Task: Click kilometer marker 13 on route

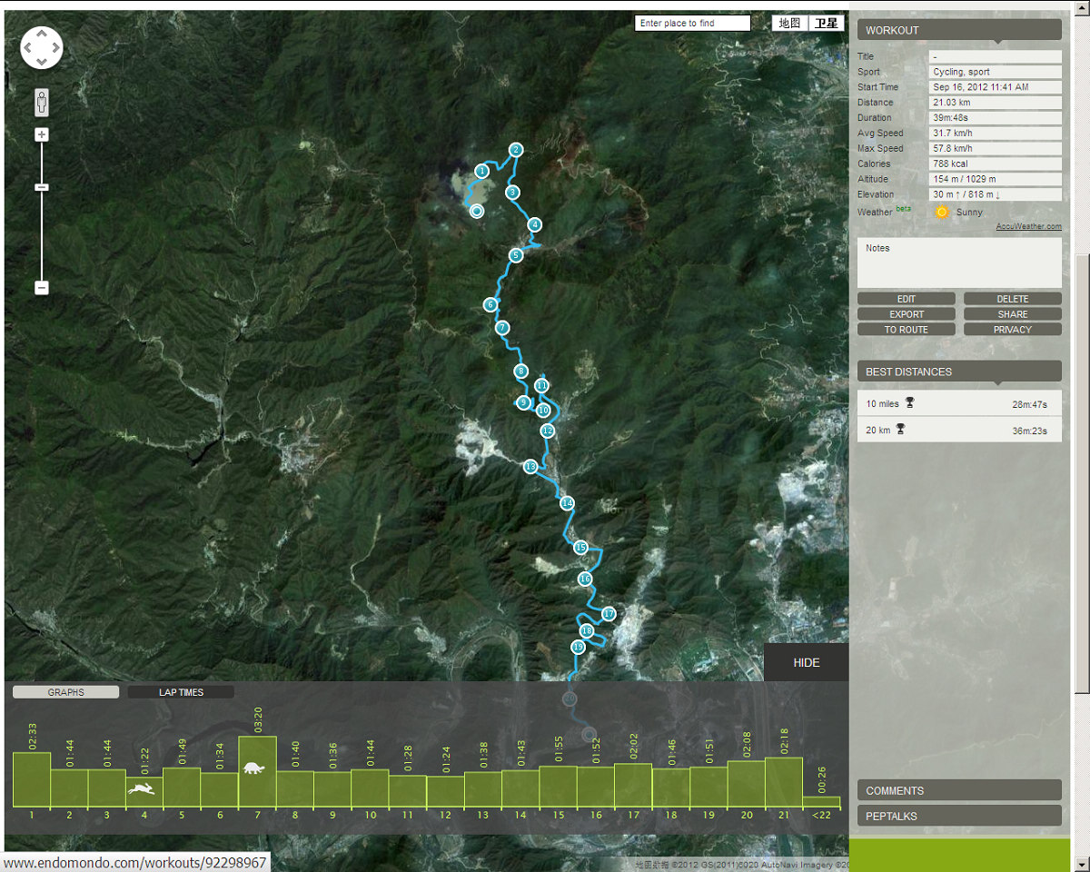Action: click(x=530, y=466)
